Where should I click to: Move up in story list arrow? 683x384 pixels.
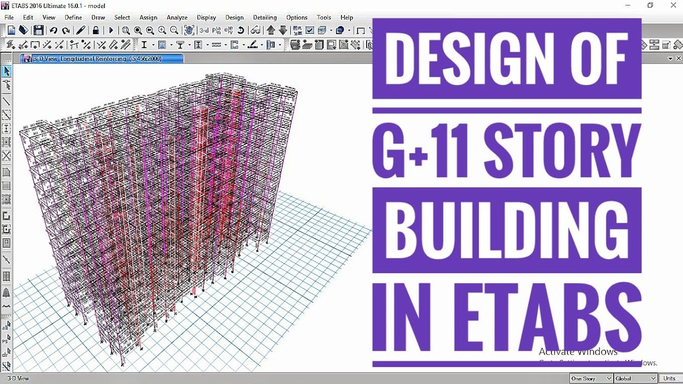click(271, 30)
